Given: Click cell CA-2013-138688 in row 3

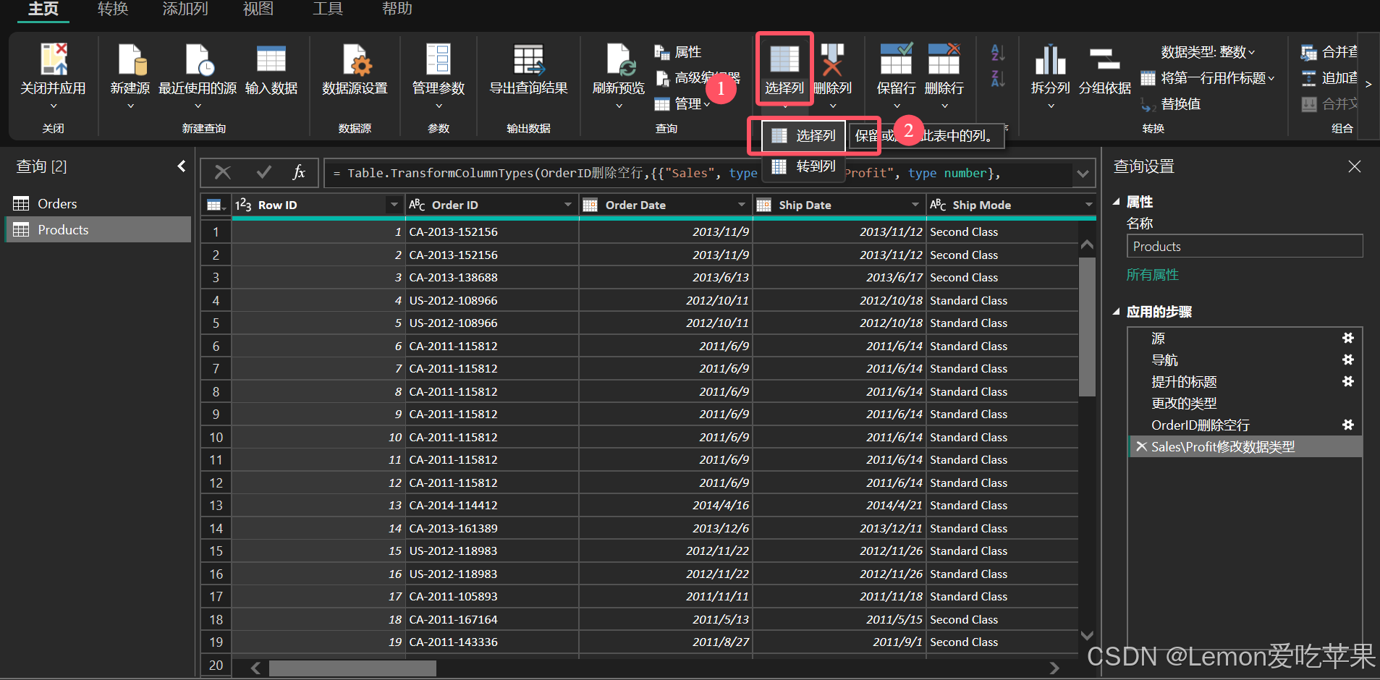Looking at the screenshot, I should point(492,278).
